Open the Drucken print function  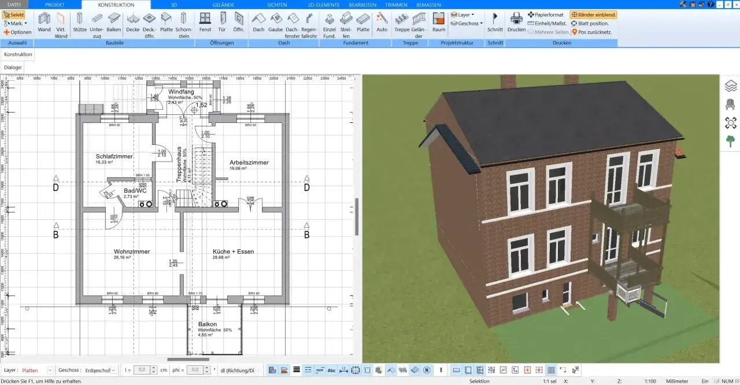(517, 22)
